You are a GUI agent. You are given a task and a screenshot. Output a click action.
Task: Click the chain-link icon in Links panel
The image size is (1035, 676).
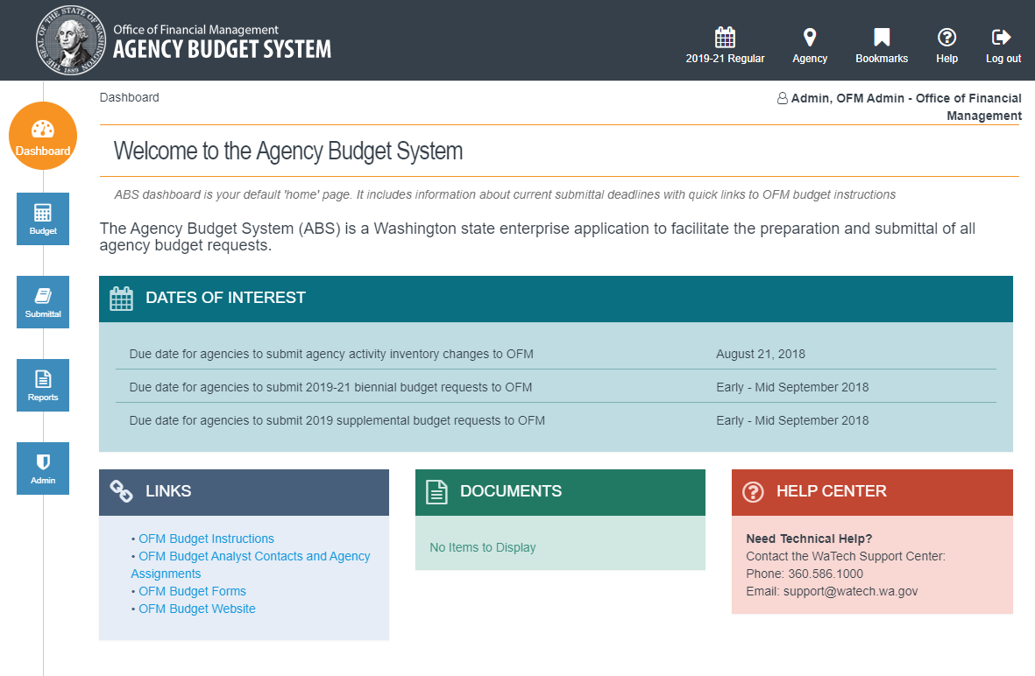pos(123,490)
